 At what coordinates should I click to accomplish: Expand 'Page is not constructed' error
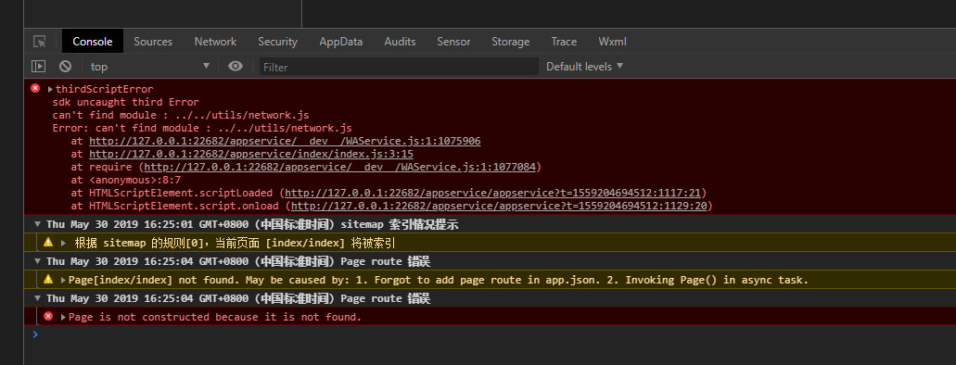coord(63,317)
